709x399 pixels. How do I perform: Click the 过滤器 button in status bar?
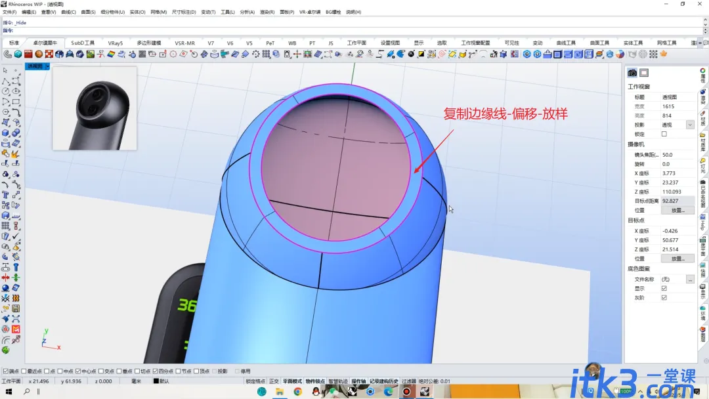pos(409,381)
